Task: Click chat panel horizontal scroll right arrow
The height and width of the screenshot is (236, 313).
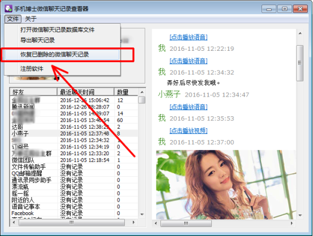Action: [292, 223]
